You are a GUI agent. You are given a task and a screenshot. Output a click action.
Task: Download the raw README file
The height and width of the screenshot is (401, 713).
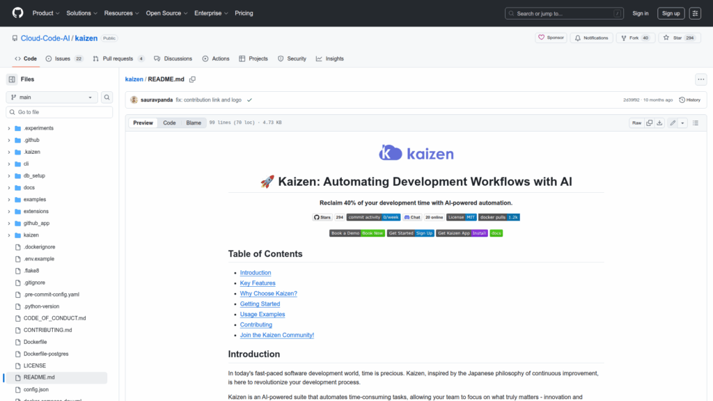tap(659, 123)
